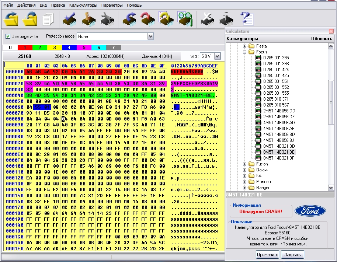
Task: Select calculator 0 285 001 555
Action: click(276, 93)
